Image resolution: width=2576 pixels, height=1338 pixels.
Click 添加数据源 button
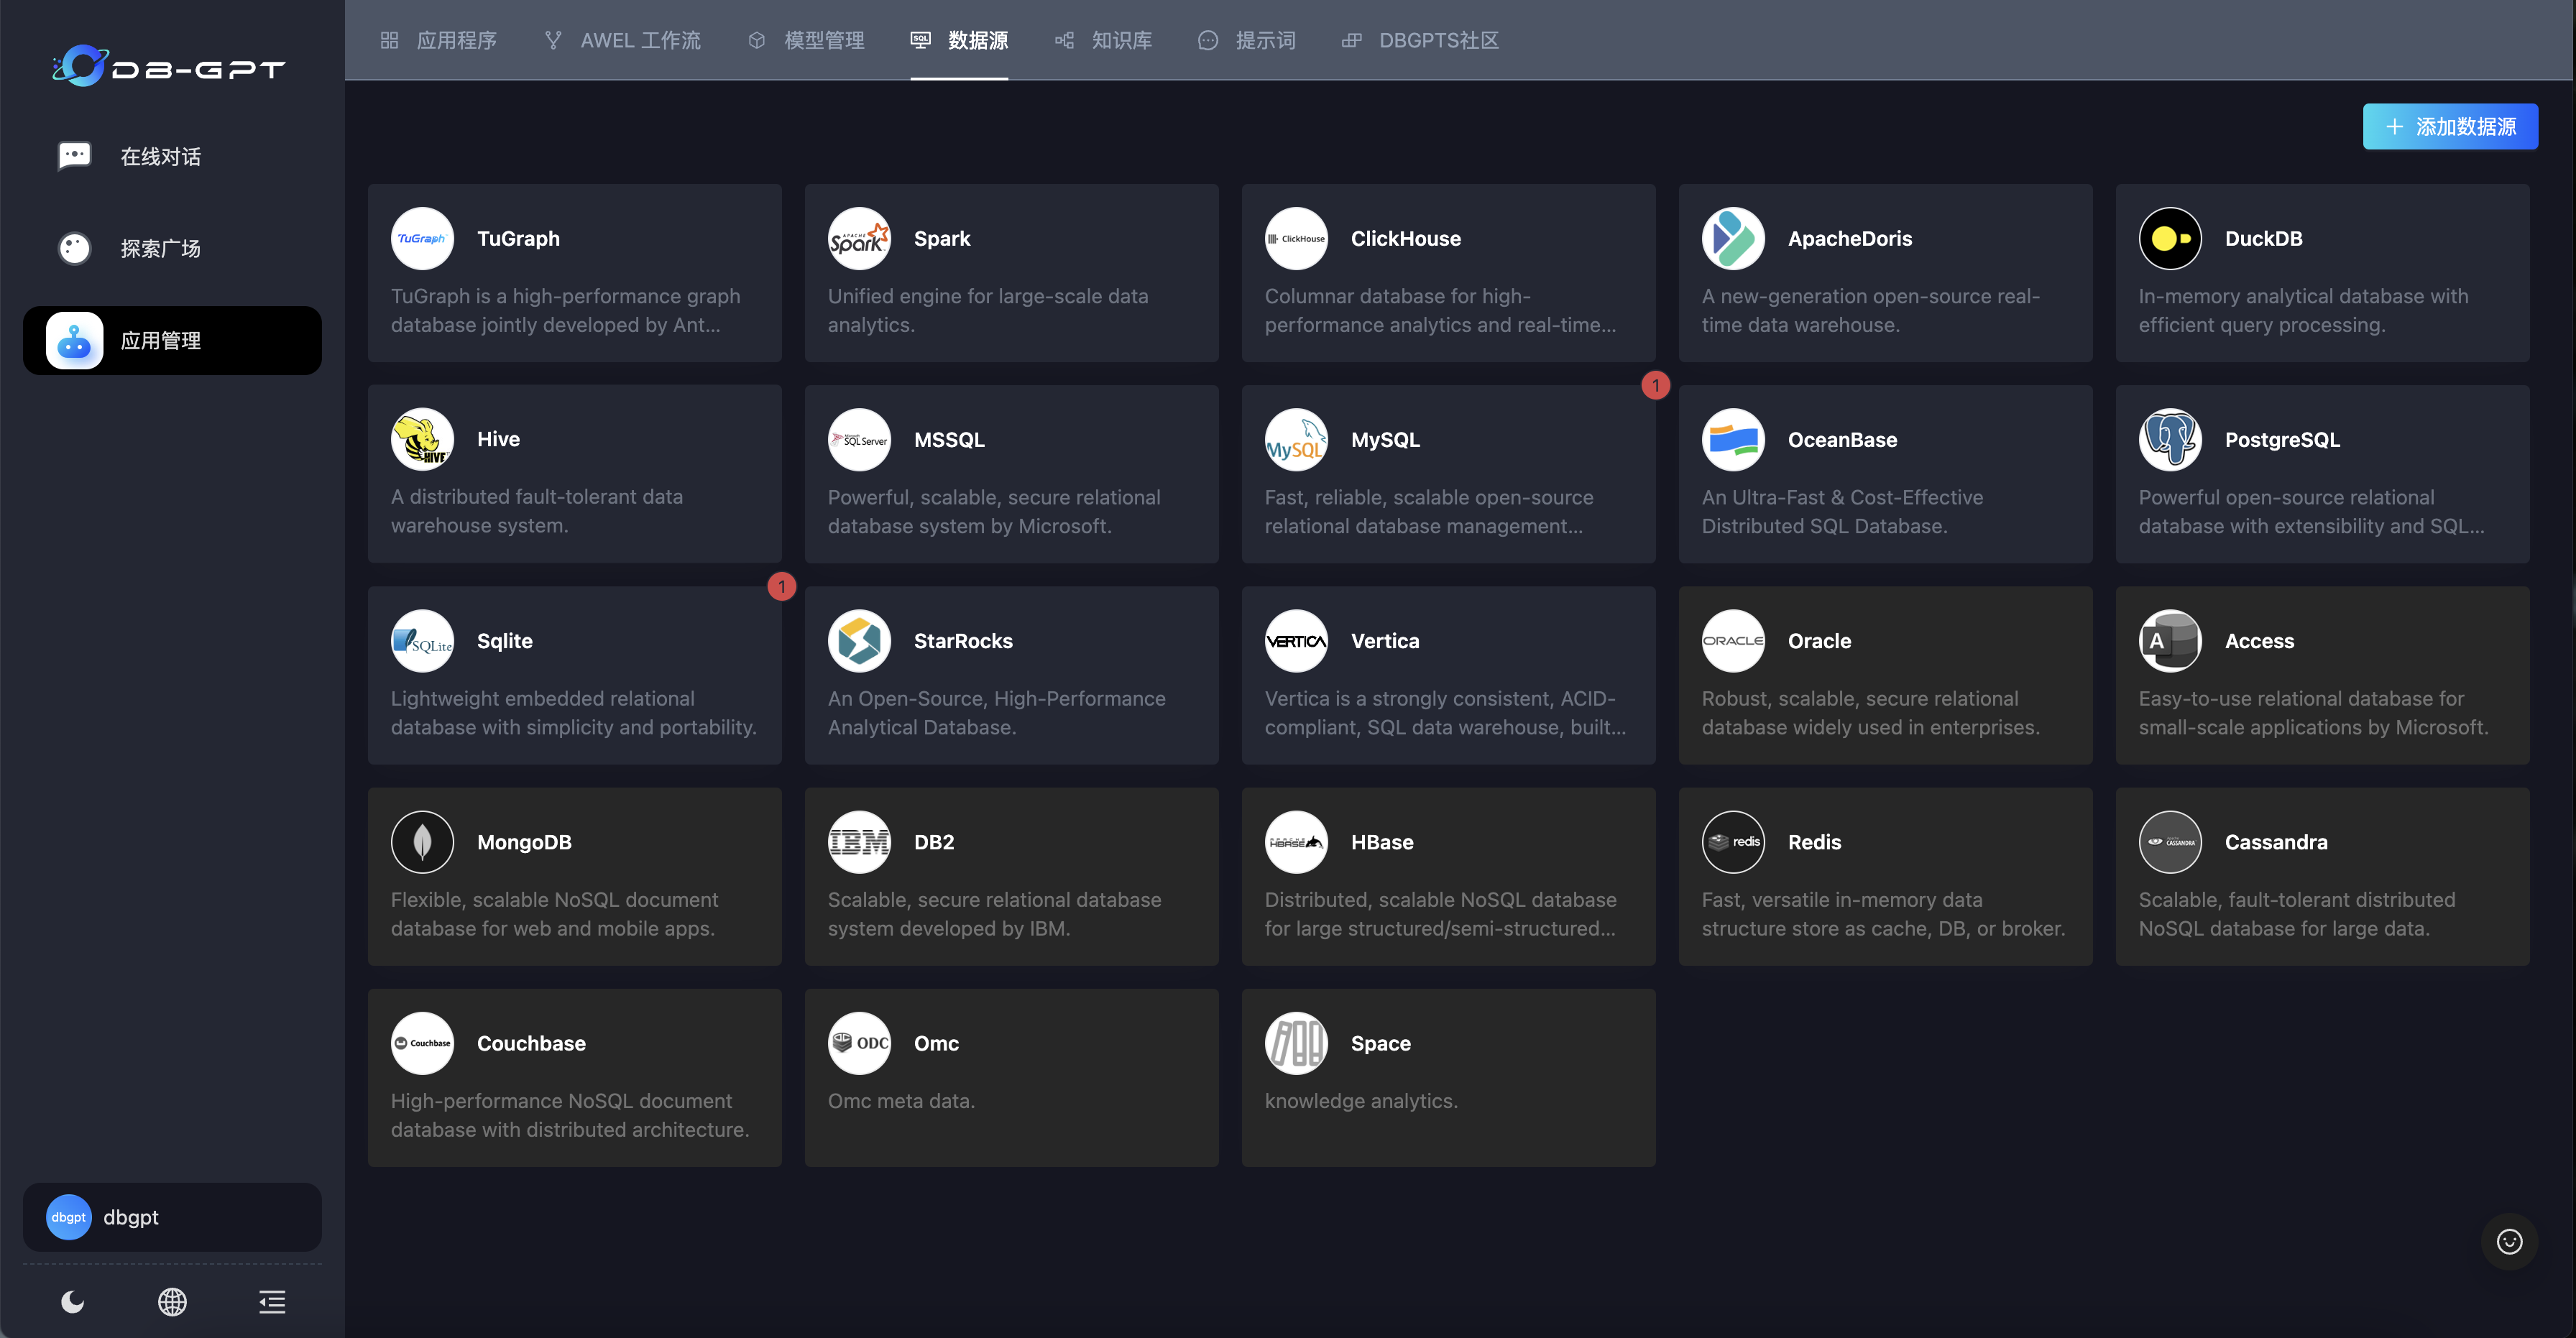2450,127
